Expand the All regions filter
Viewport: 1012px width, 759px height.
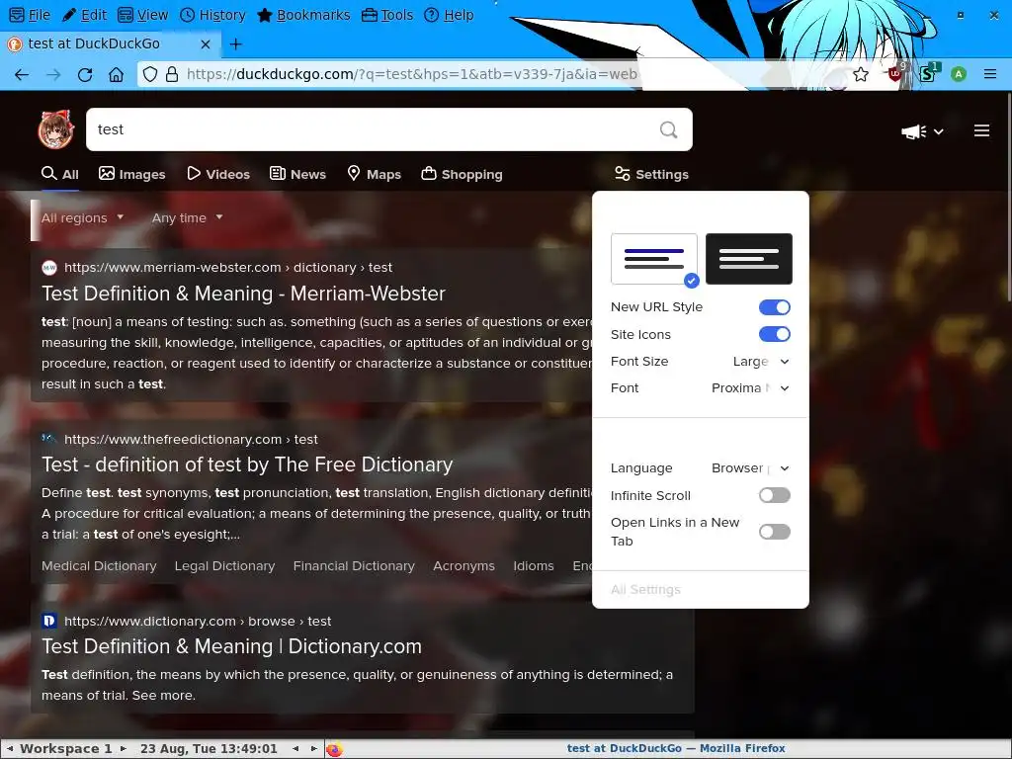(x=83, y=218)
